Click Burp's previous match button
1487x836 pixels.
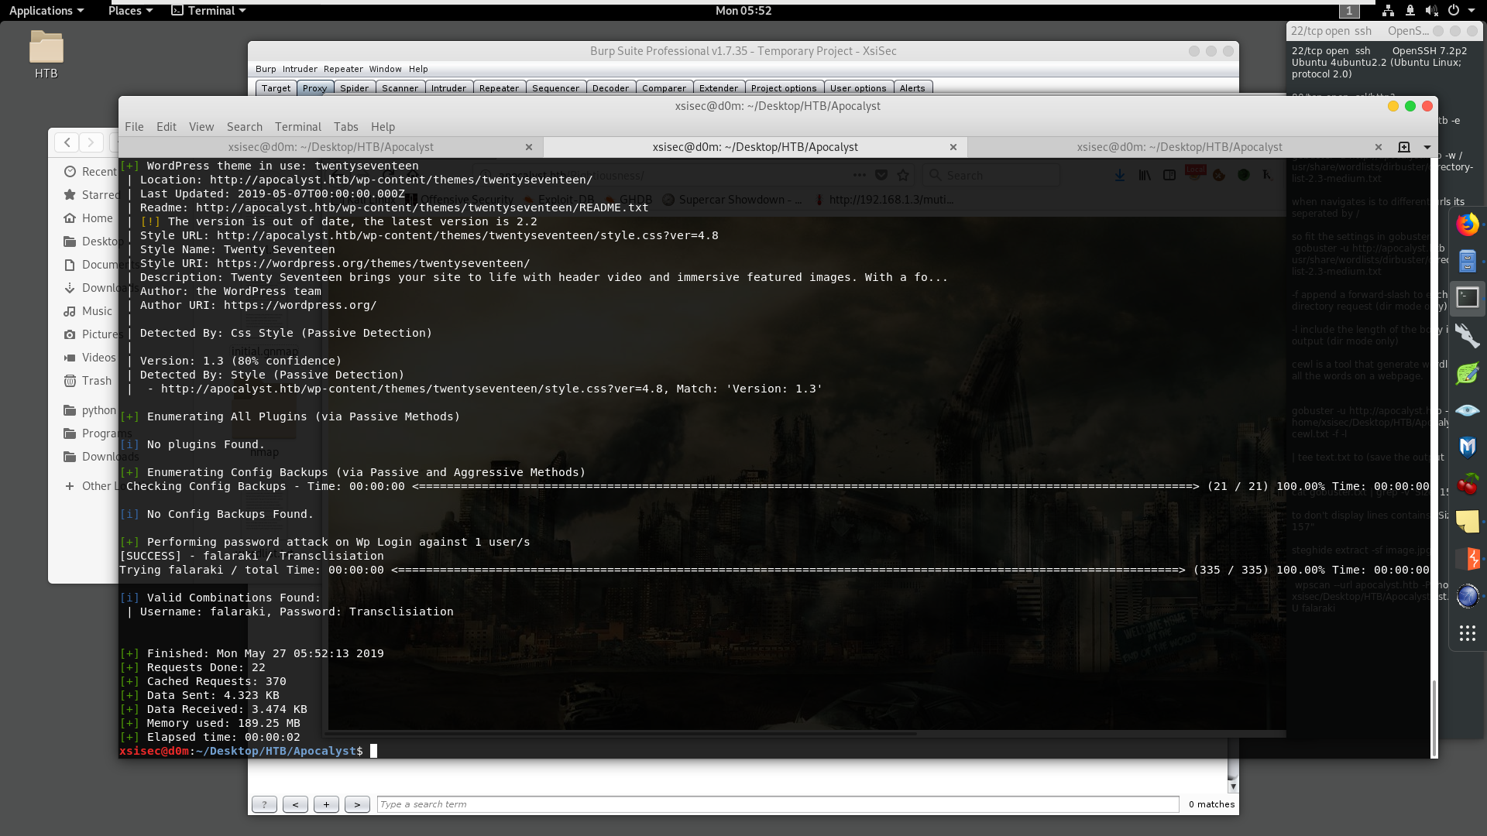click(295, 804)
